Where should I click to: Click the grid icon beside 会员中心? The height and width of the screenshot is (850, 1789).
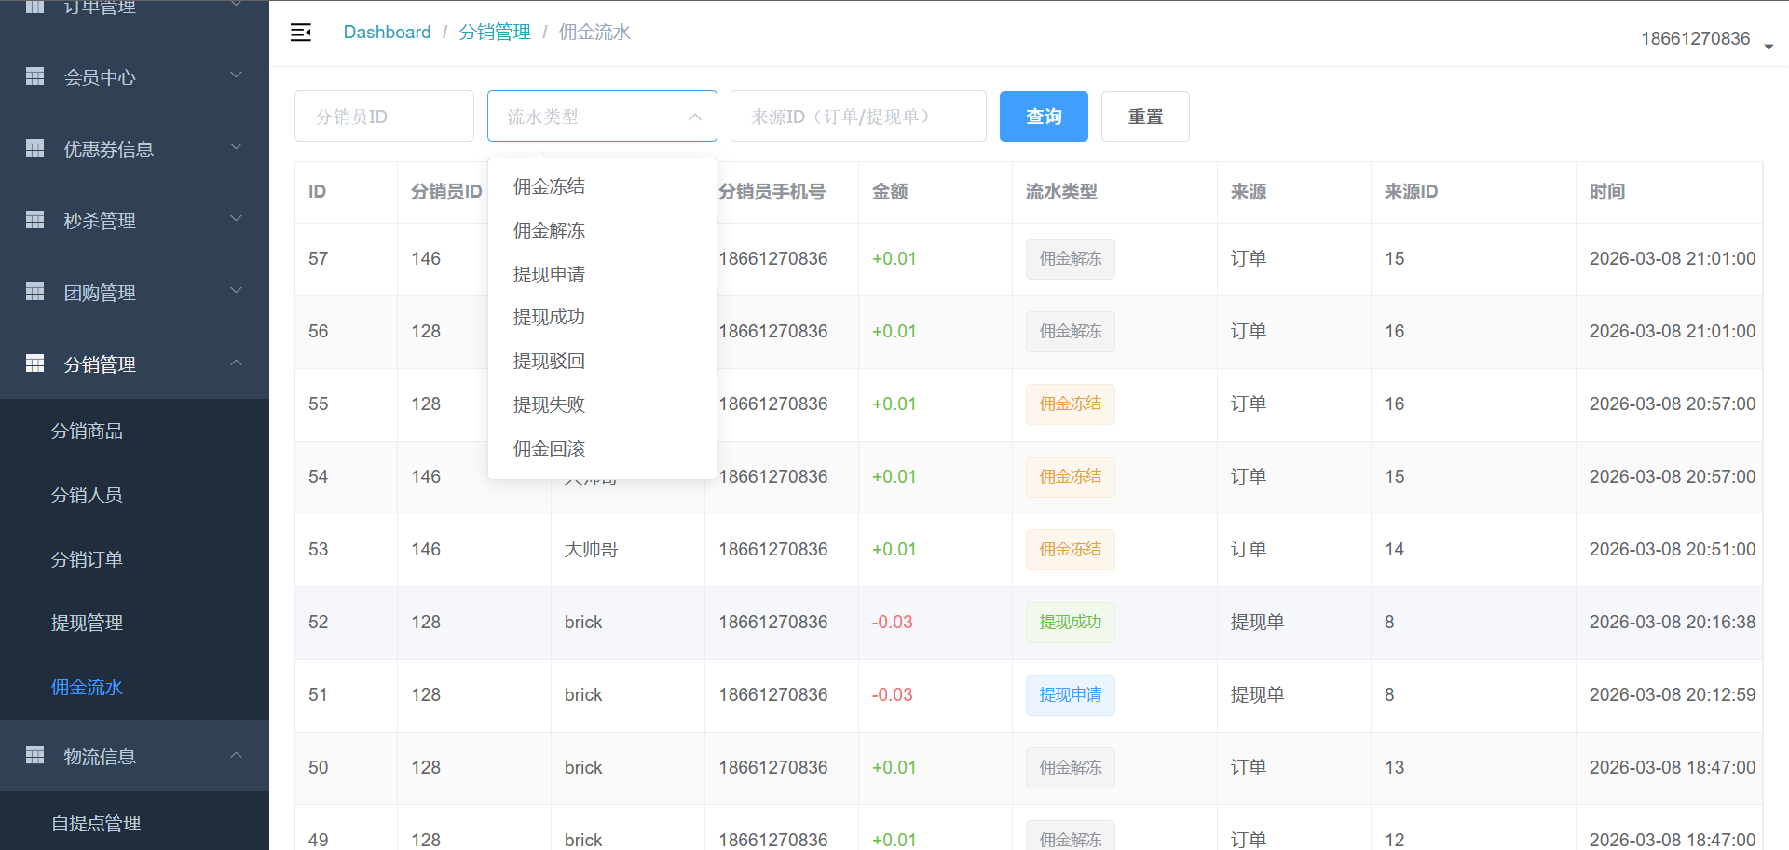pyautogui.click(x=35, y=76)
